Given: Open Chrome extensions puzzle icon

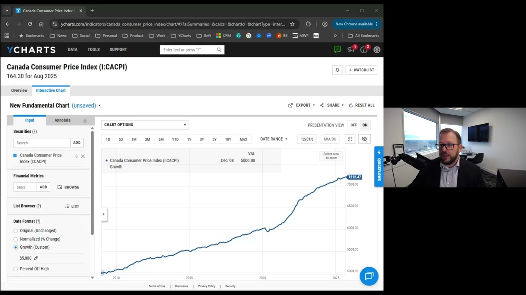Looking at the screenshot, I should tap(308, 24).
